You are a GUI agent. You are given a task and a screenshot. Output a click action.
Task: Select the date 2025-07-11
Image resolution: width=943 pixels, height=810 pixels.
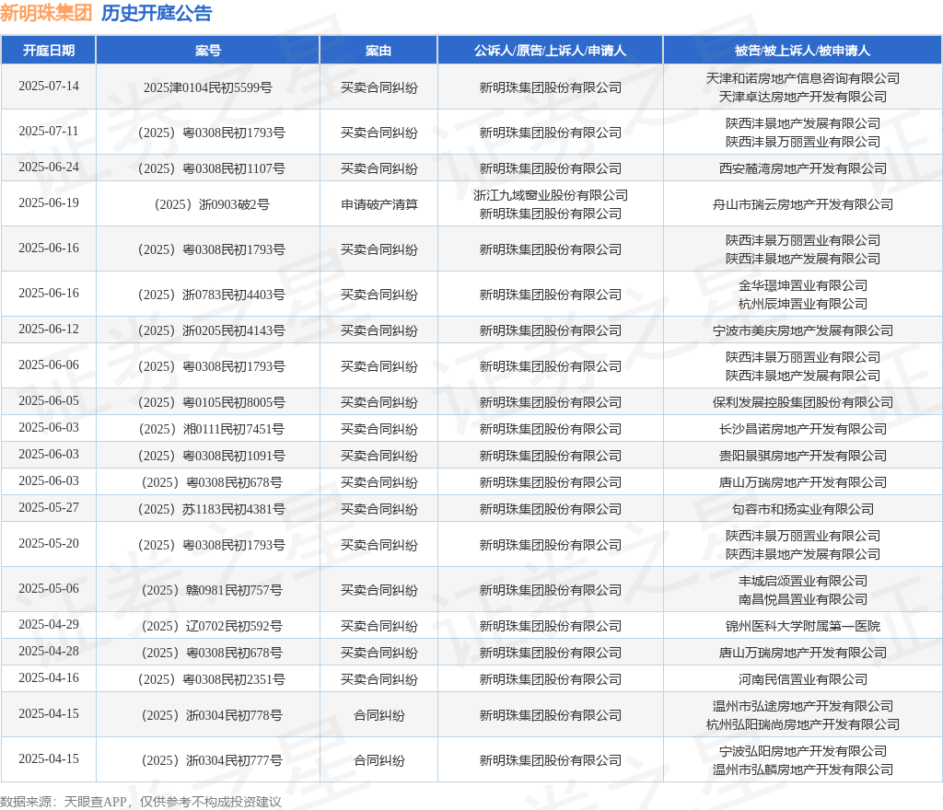click(49, 131)
